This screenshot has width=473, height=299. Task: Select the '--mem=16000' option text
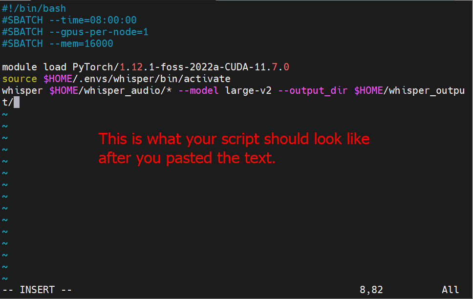click(x=81, y=44)
